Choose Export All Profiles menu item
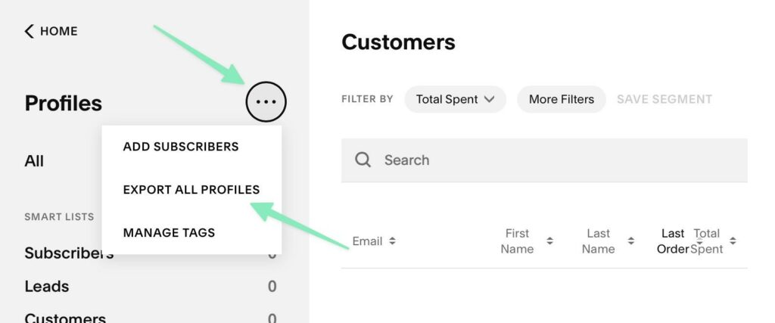The image size is (775, 323). tap(191, 190)
